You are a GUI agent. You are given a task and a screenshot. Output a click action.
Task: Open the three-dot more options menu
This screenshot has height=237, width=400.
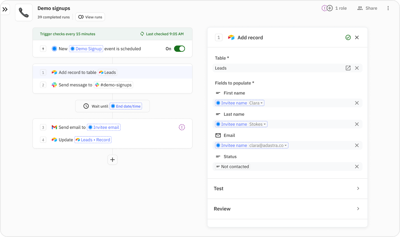coord(388,8)
